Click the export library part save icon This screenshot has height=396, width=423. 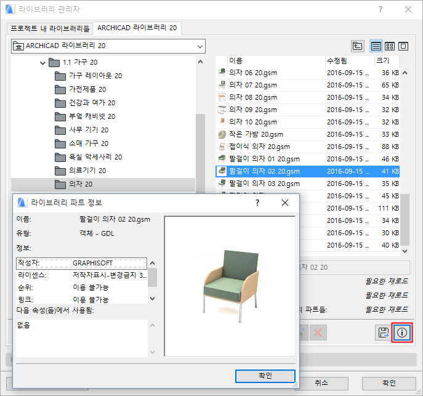coord(384,333)
